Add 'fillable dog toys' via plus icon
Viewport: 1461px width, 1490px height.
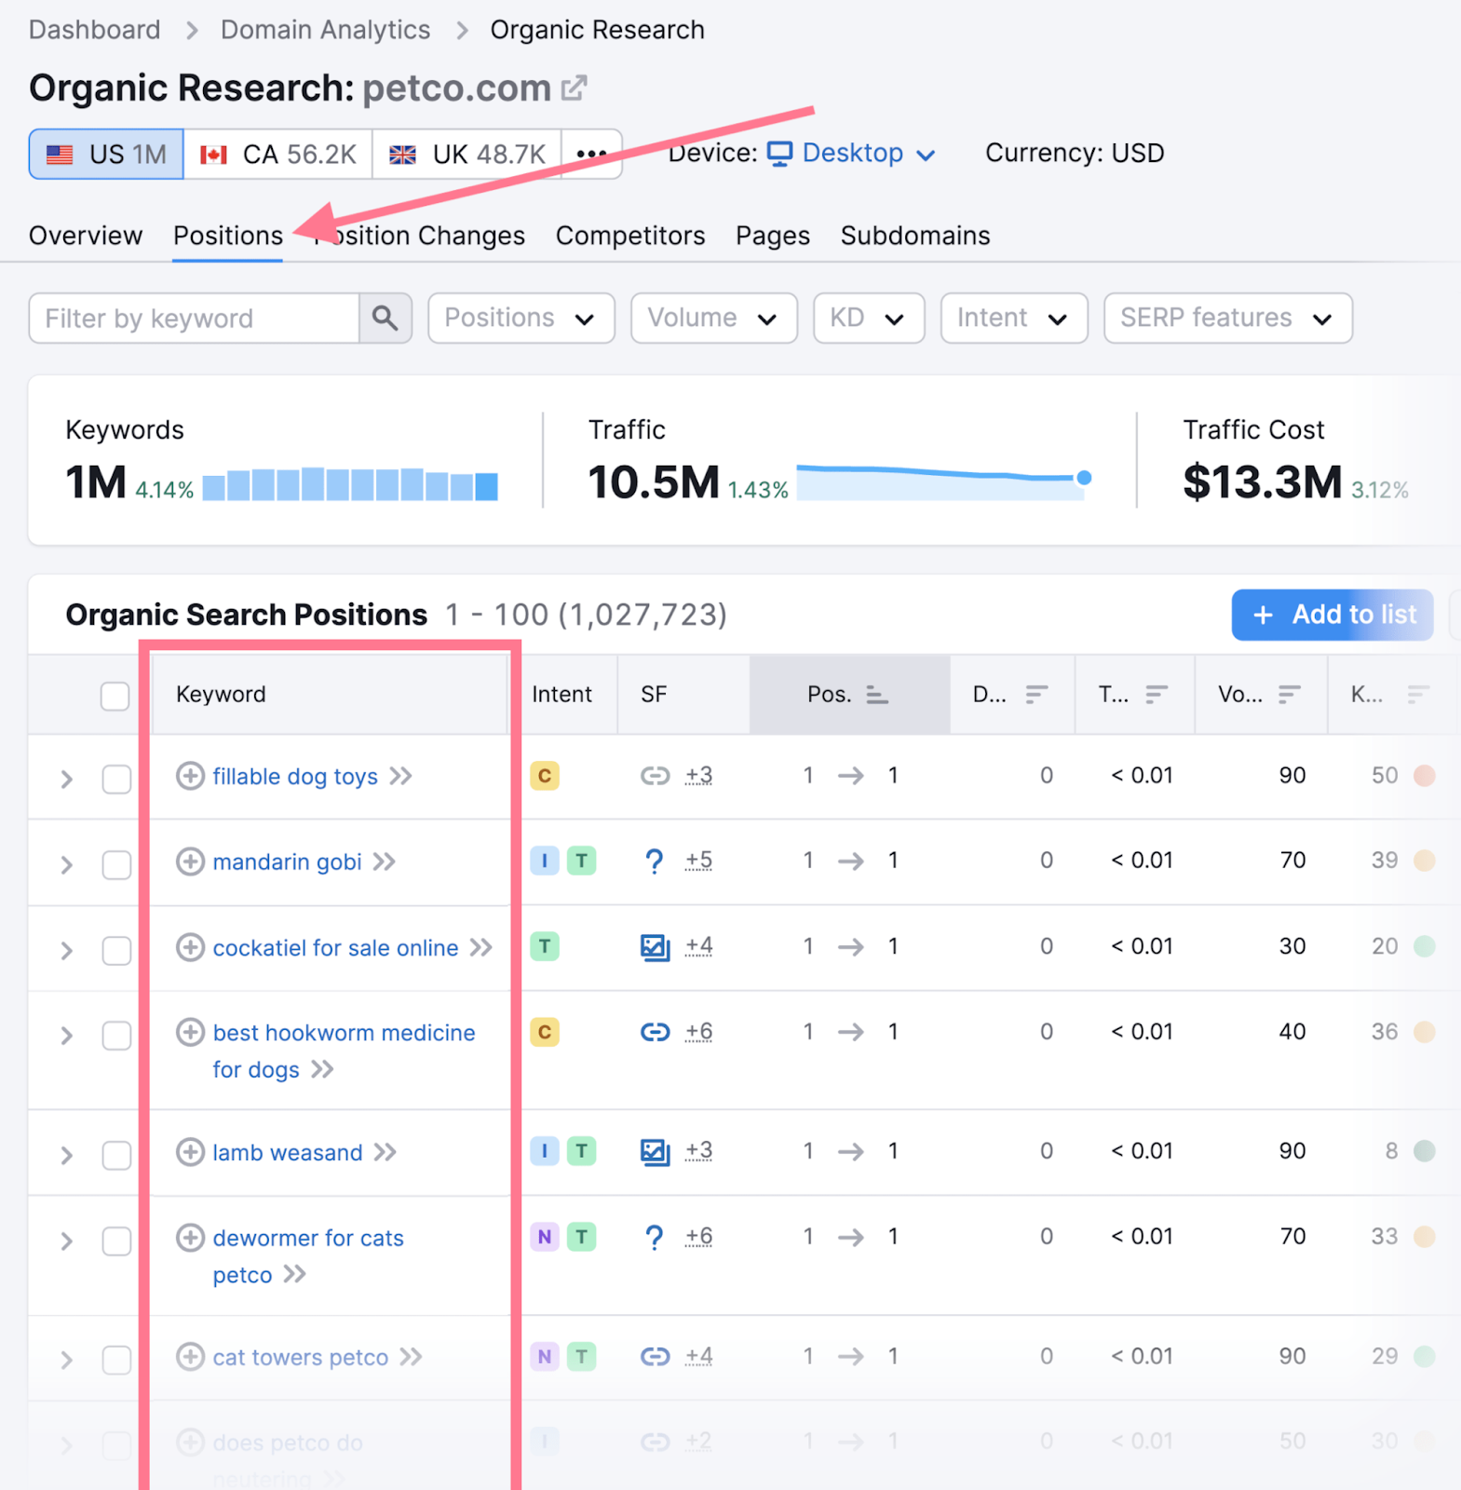(x=190, y=776)
